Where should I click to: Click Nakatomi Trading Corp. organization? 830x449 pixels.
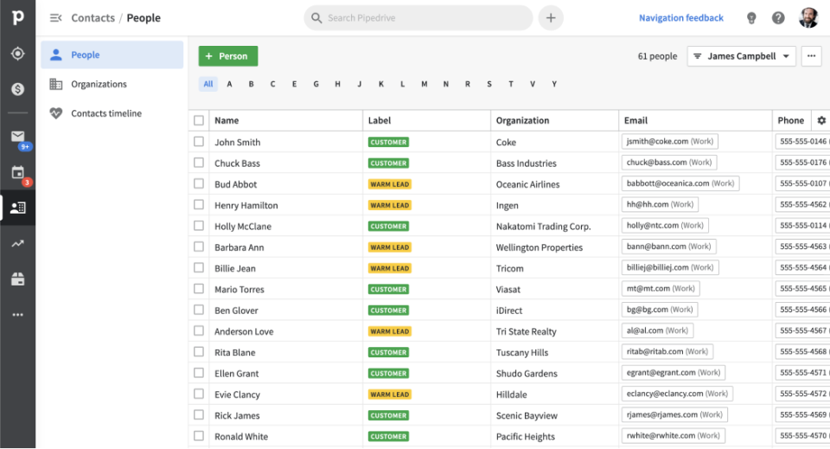click(543, 227)
